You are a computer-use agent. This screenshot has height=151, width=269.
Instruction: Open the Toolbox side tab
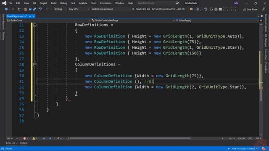coord(3,36)
